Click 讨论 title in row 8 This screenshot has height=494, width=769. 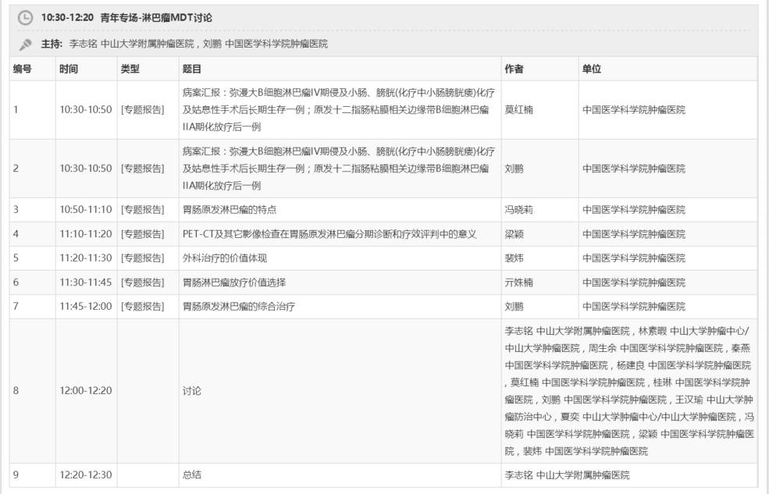pyautogui.click(x=192, y=391)
